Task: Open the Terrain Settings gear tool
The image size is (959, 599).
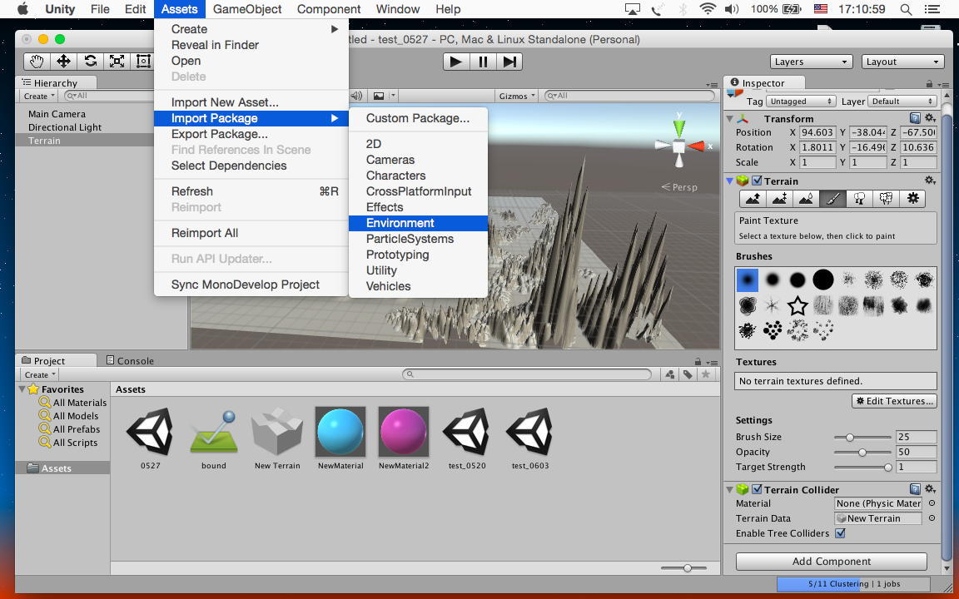Action: tap(913, 199)
